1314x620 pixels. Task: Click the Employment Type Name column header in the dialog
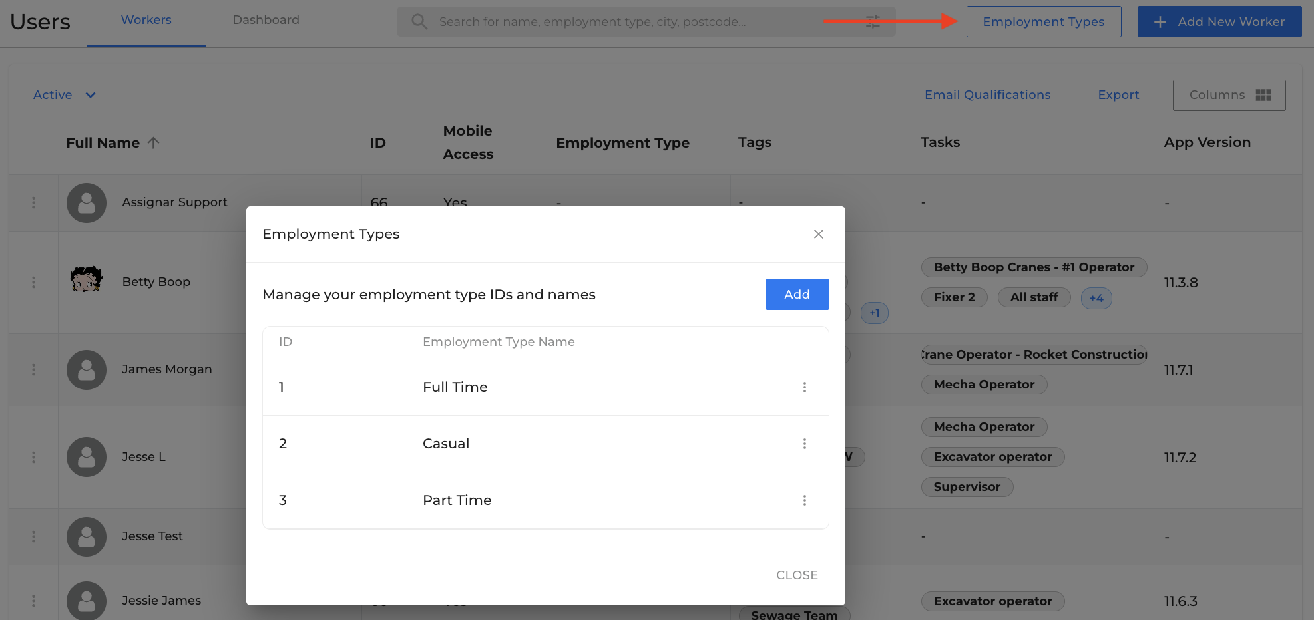click(x=499, y=342)
